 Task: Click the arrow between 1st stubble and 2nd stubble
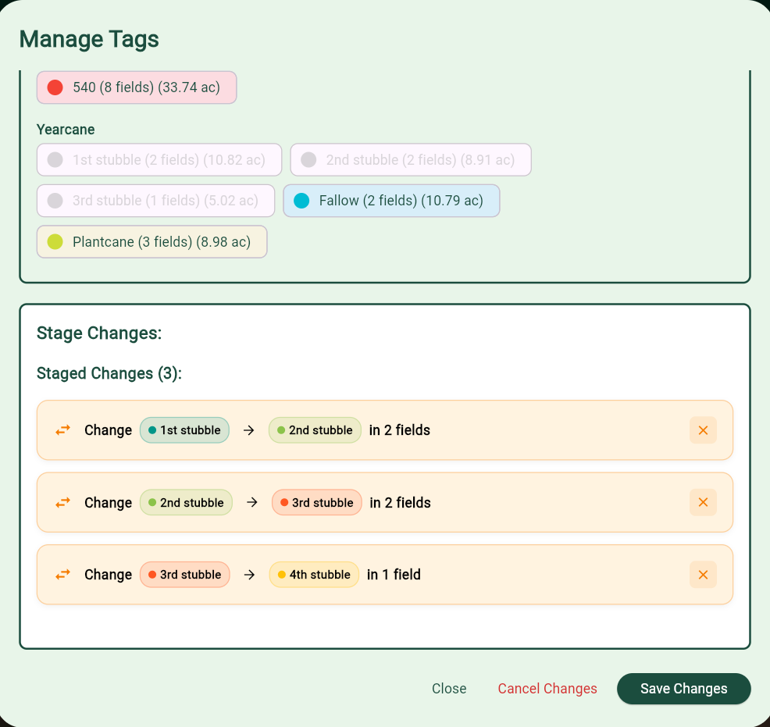(x=248, y=429)
